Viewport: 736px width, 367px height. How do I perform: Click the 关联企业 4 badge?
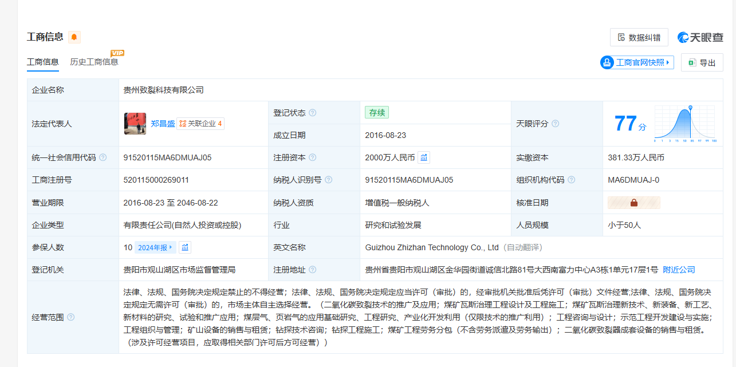[200, 124]
